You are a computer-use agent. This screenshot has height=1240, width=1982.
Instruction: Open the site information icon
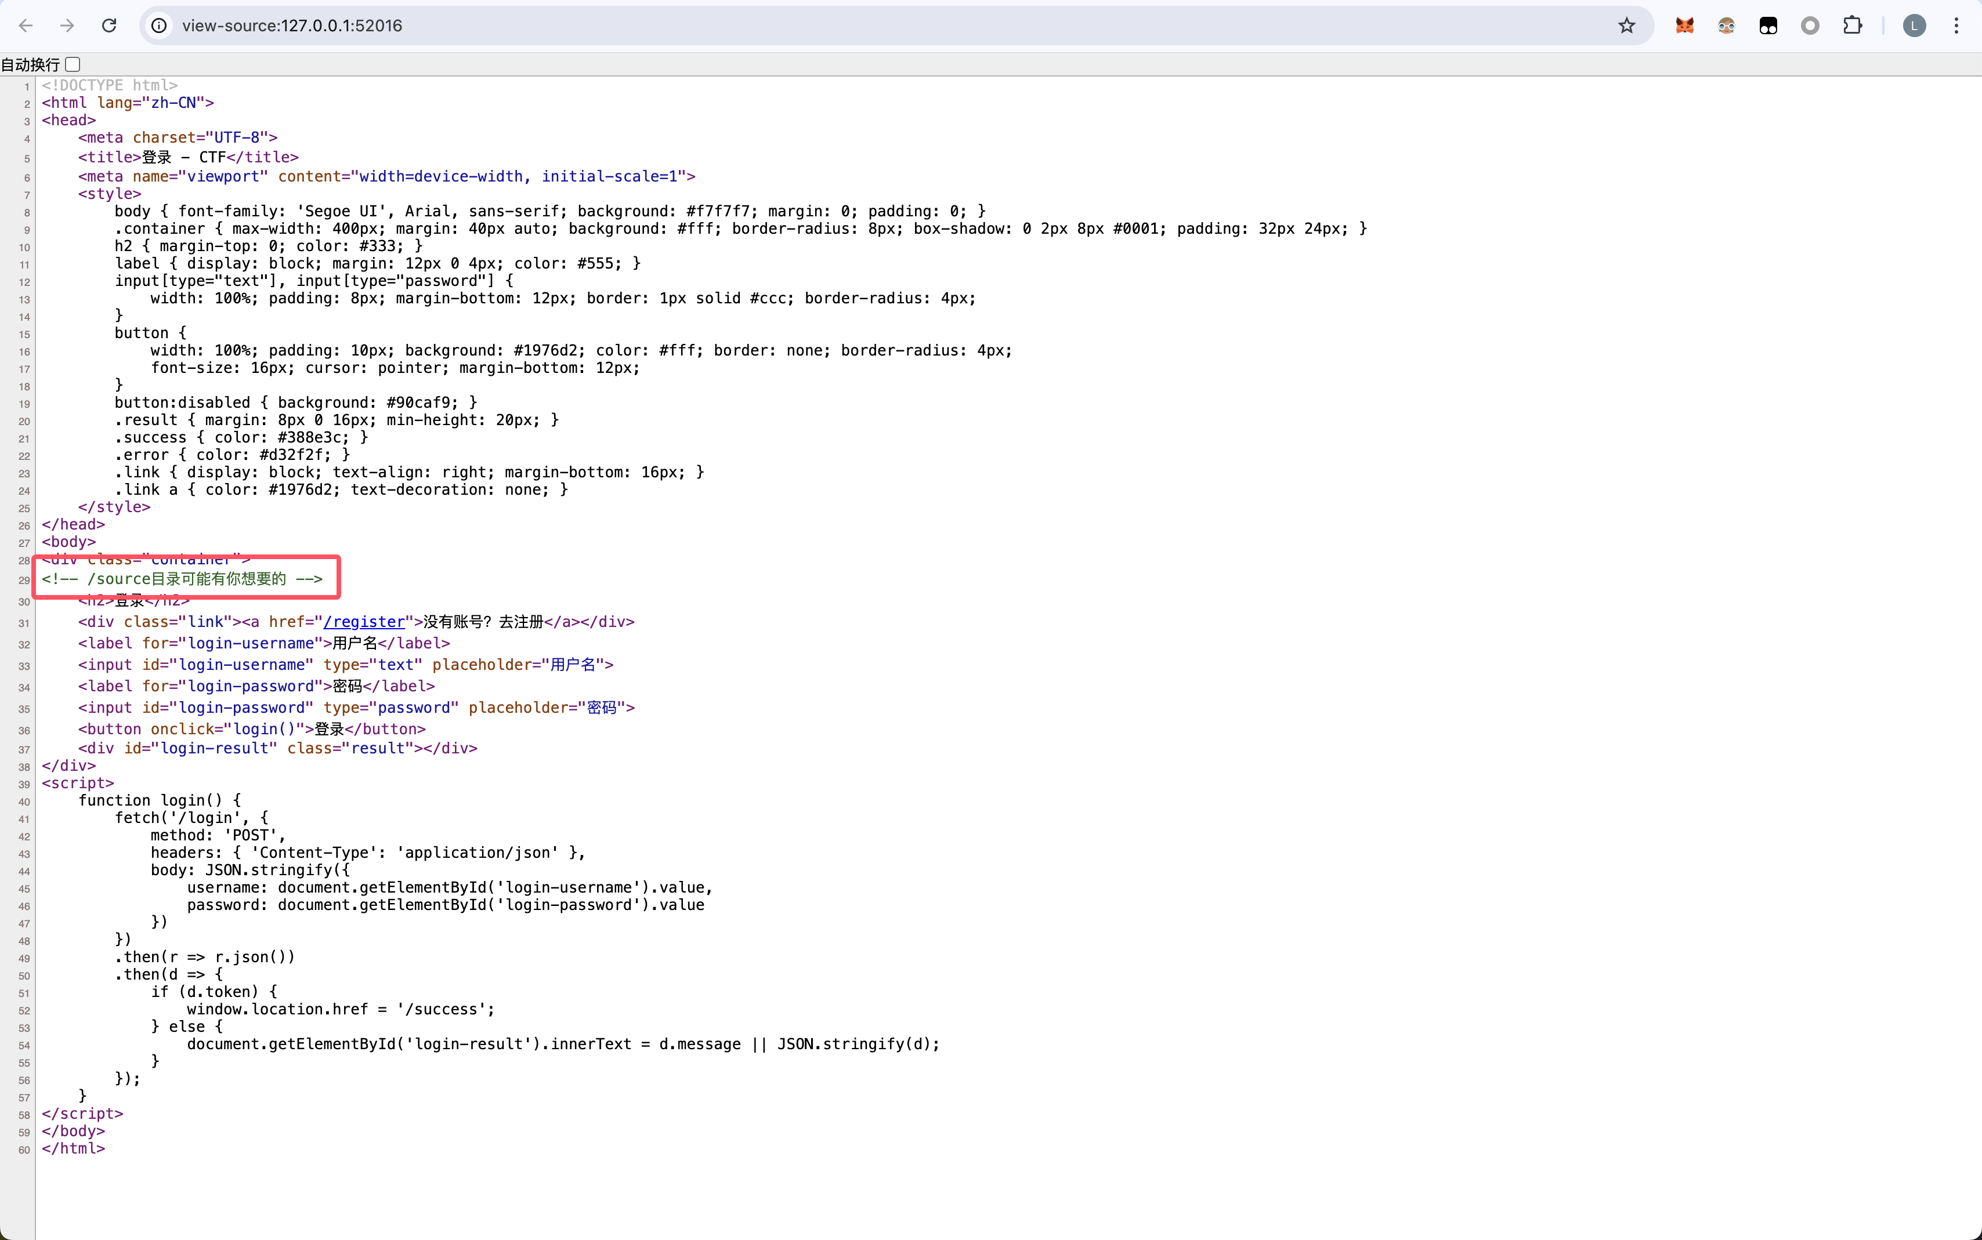[x=159, y=26]
